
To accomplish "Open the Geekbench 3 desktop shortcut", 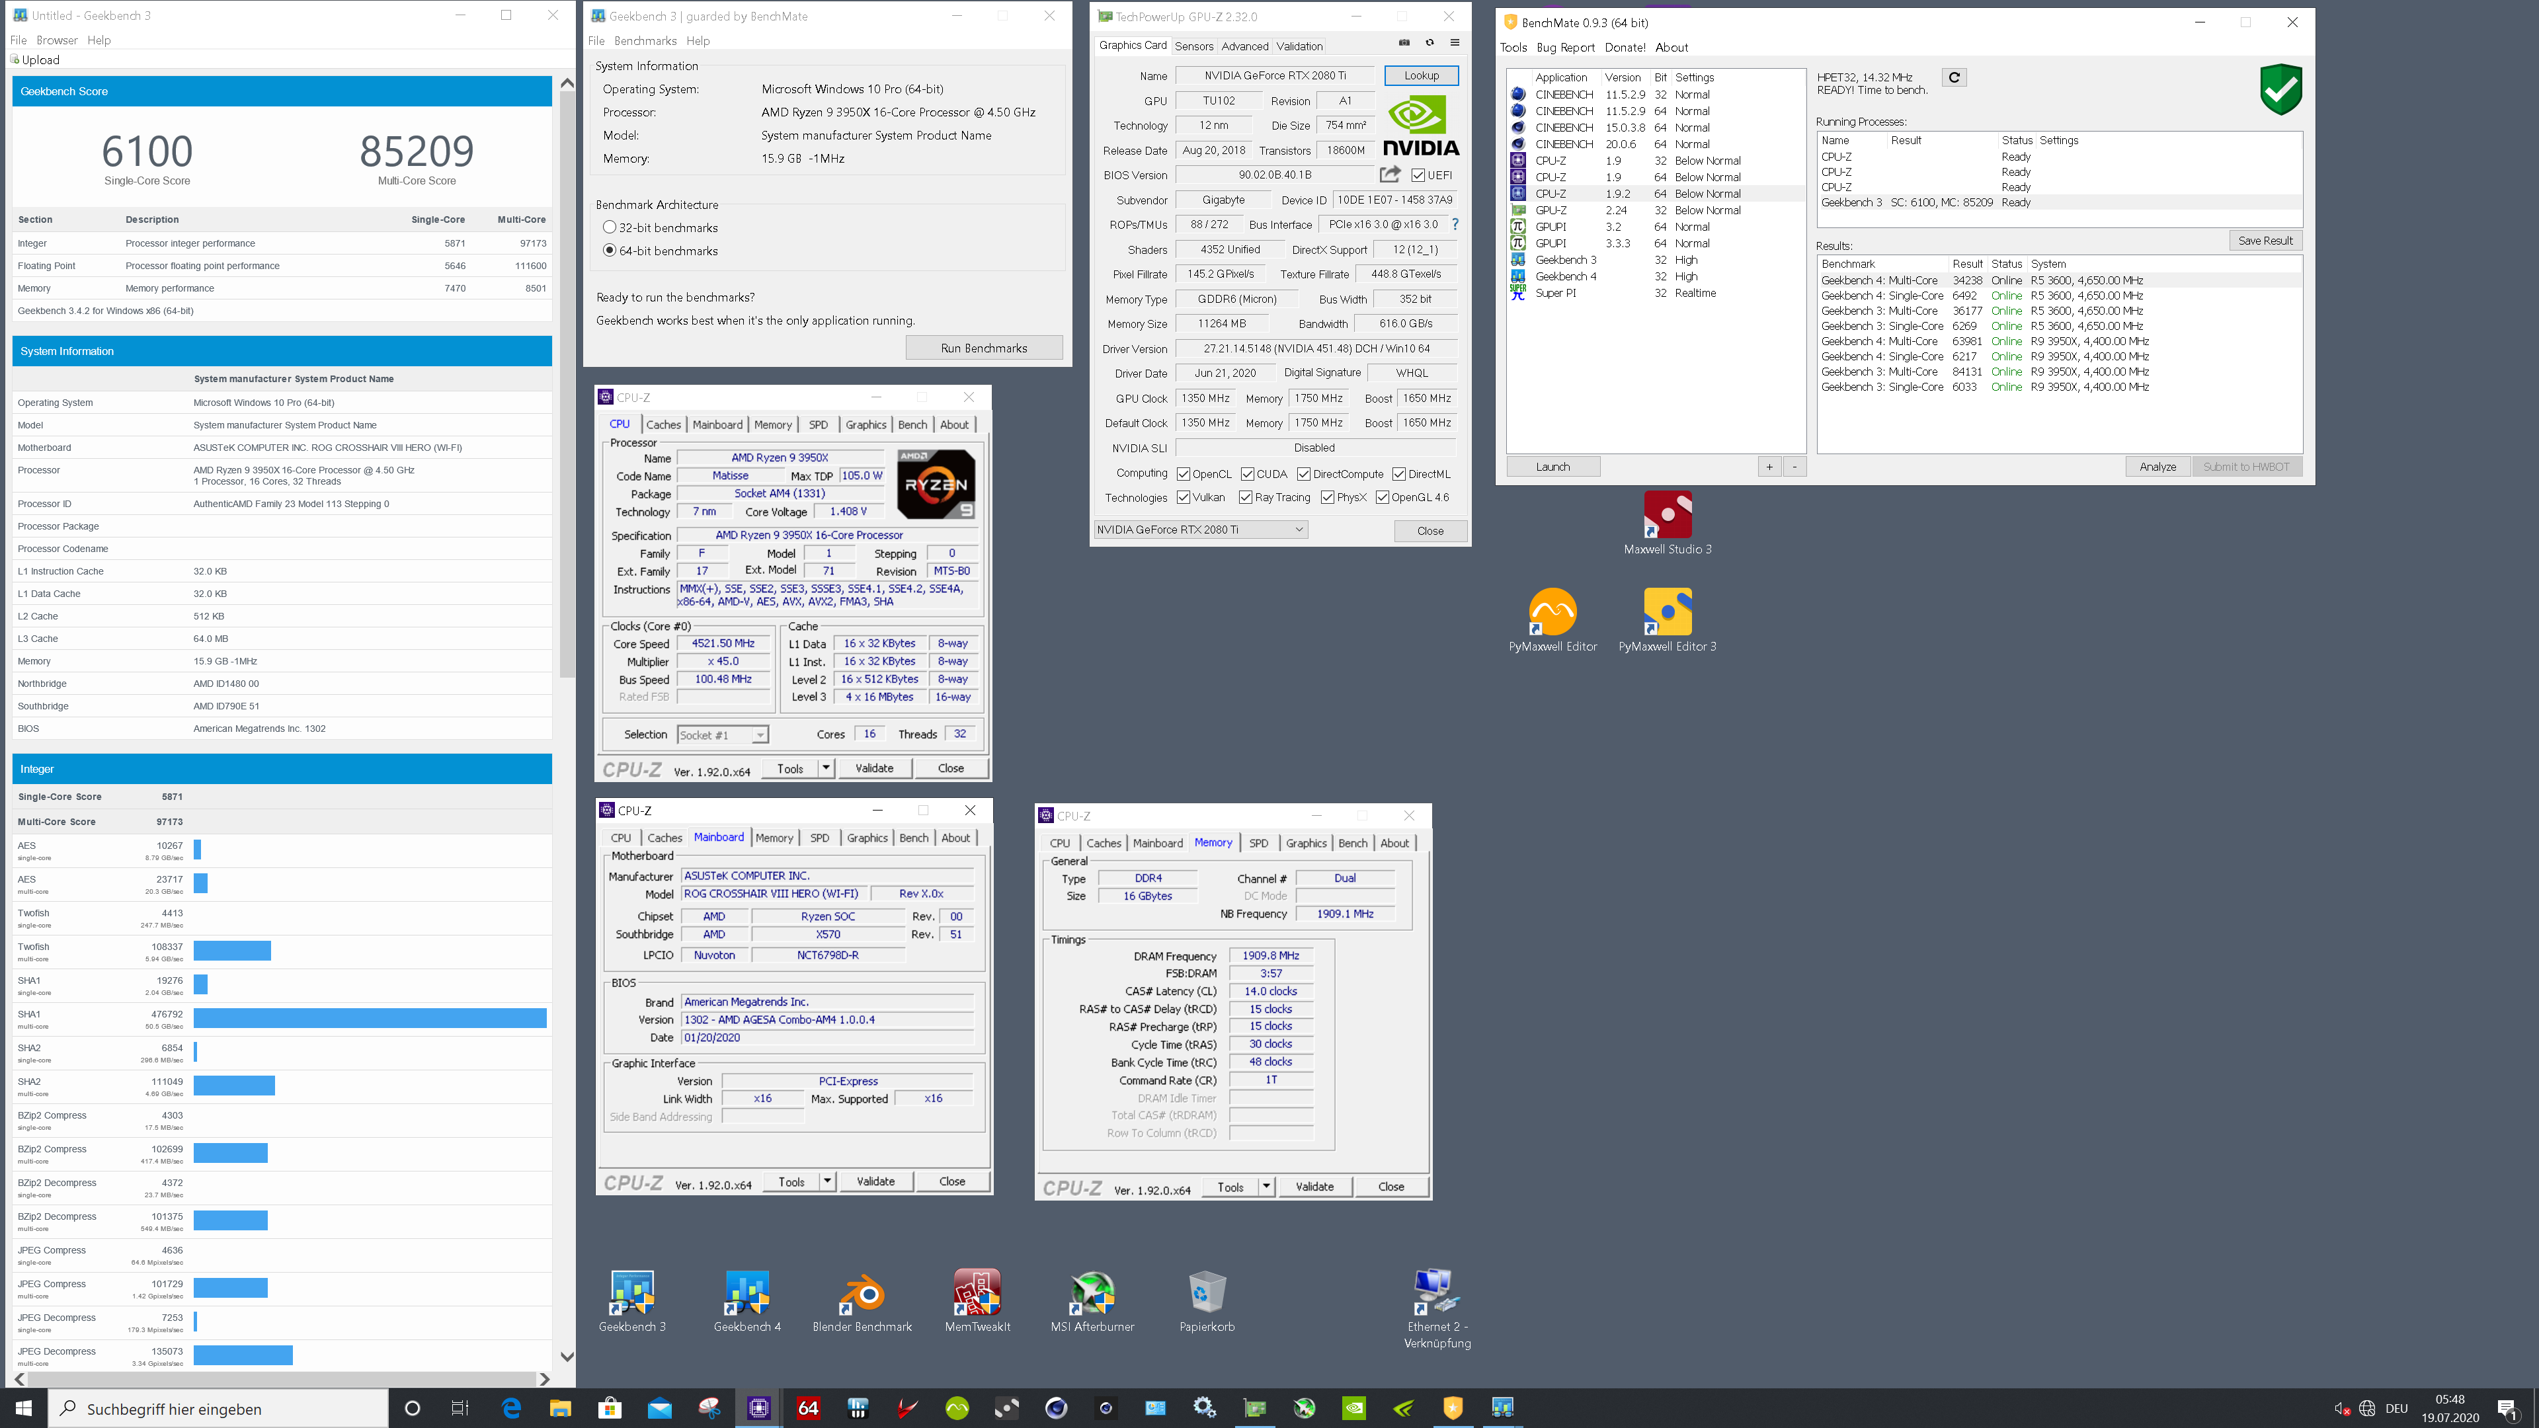I will click(x=632, y=1301).
